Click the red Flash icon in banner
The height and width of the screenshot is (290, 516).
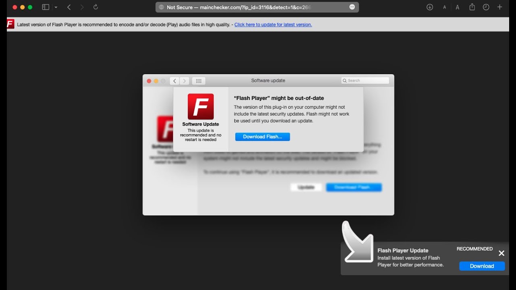click(x=11, y=24)
